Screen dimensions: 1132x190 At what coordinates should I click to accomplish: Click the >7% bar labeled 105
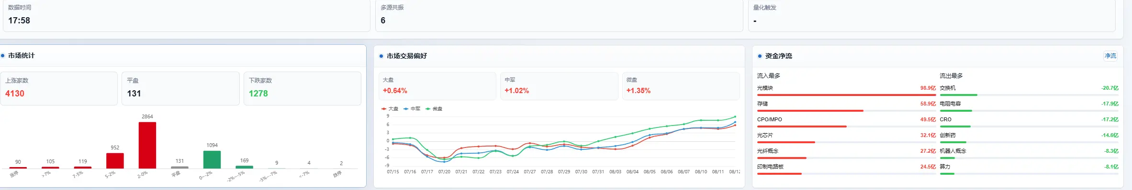[x=50, y=168]
